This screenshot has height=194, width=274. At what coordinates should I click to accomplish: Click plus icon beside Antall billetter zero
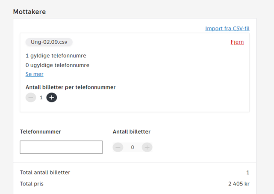tap(147, 147)
